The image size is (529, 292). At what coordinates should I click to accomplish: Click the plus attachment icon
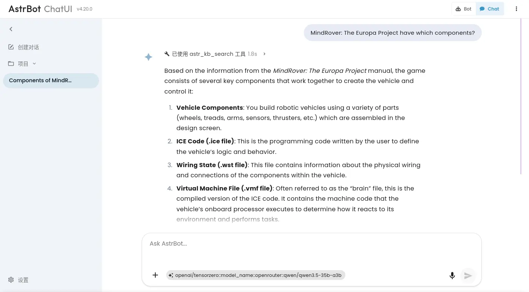pyautogui.click(x=155, y=275)
